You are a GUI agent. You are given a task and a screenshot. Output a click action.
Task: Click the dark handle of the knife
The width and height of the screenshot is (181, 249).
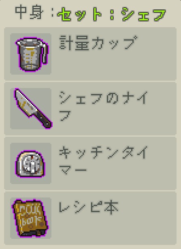pyautogui.click(x=44, y=119)
